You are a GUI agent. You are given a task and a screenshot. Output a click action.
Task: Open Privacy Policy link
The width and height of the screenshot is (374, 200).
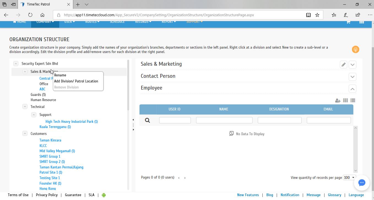pos(47,195)
